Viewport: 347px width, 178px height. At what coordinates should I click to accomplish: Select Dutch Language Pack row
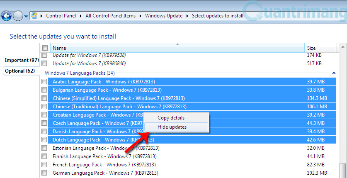(x=192, y=140)
